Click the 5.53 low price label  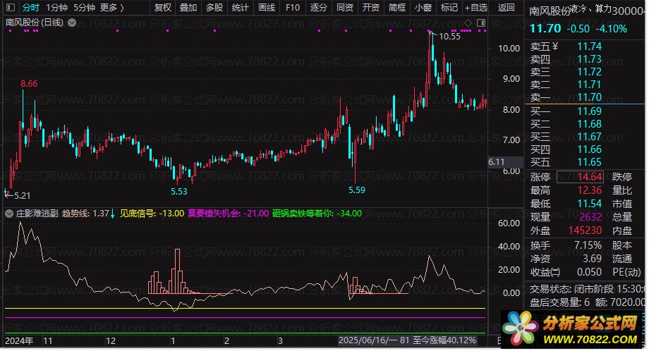[179, 192]
